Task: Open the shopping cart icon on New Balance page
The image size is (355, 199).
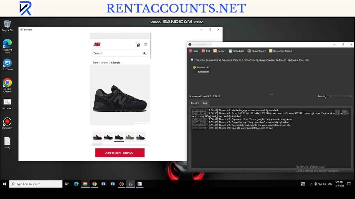Action: (x=138, y=44)
